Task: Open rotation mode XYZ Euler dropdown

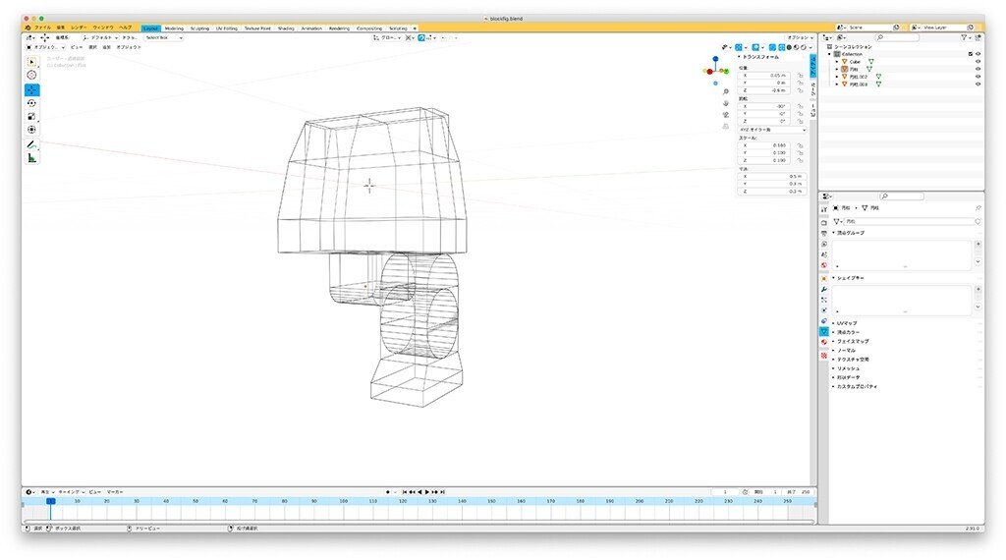Action: click(772, 130)
